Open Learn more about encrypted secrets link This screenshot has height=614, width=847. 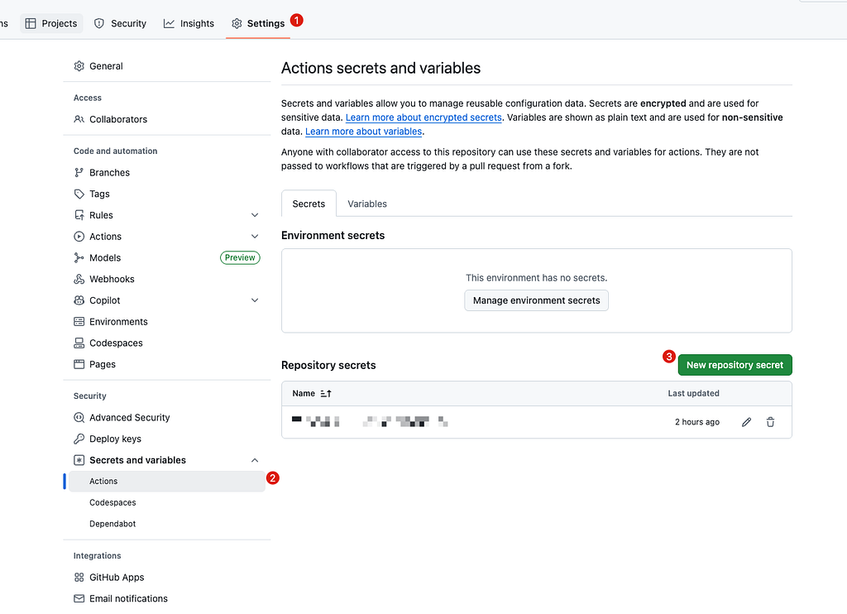(423, 118)
